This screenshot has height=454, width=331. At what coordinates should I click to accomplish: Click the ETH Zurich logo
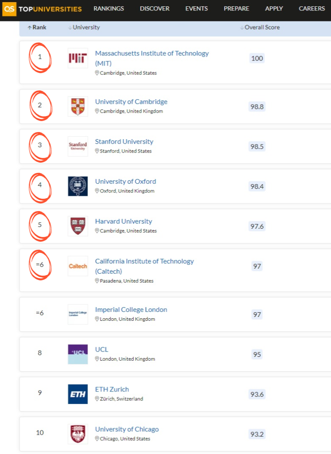(x=78, y=394)
